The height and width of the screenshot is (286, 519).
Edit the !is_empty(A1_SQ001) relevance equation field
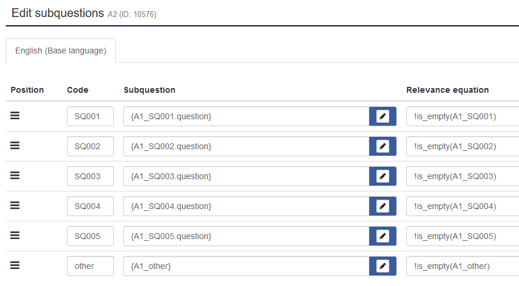point(462,116)
